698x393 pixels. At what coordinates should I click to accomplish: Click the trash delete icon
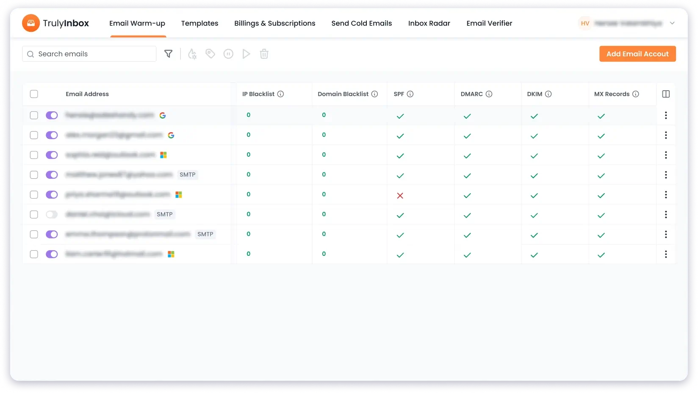[264, 54]
